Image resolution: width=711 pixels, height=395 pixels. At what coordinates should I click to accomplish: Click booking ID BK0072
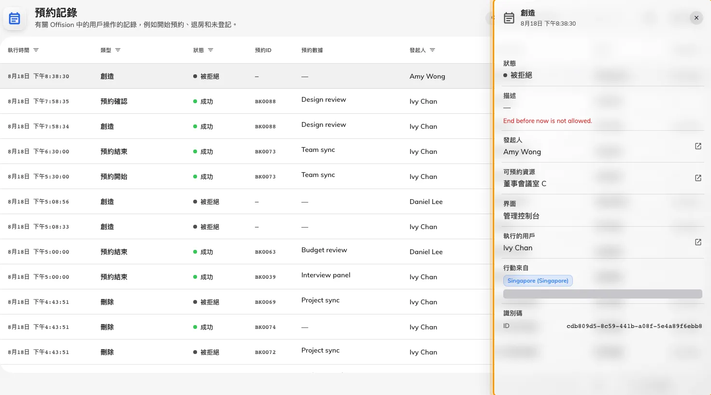265,353
